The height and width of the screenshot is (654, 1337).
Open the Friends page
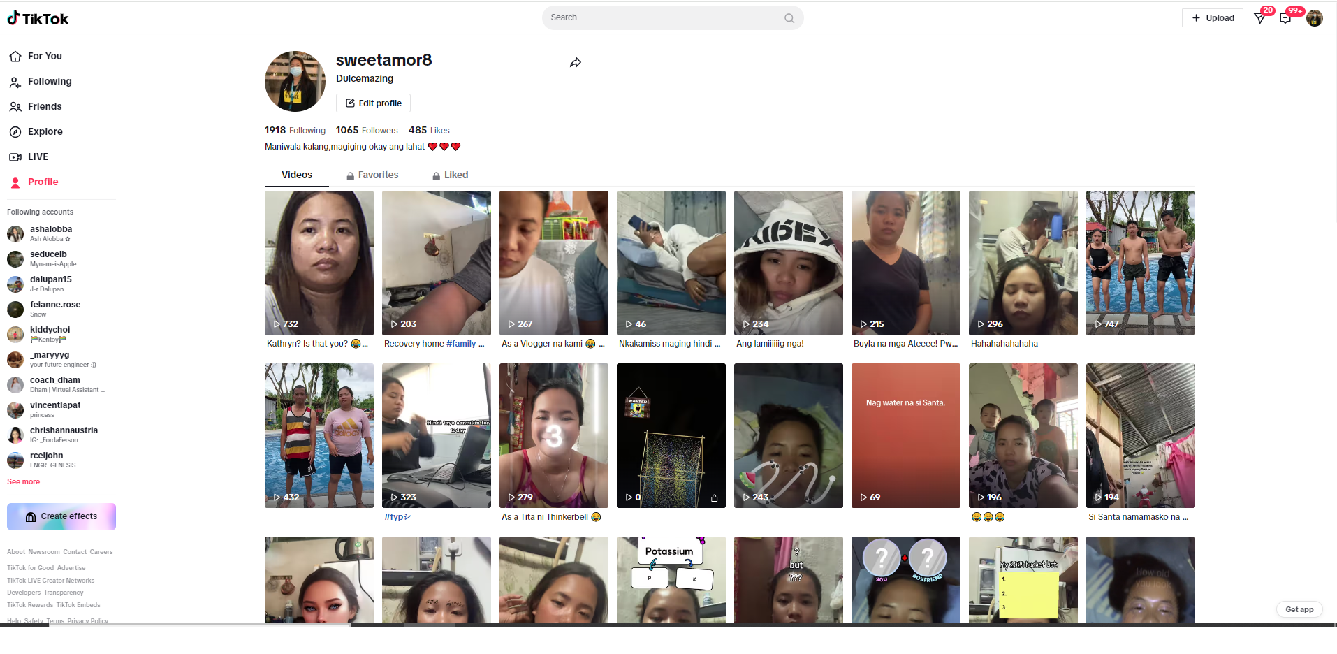tap(36, 106)
